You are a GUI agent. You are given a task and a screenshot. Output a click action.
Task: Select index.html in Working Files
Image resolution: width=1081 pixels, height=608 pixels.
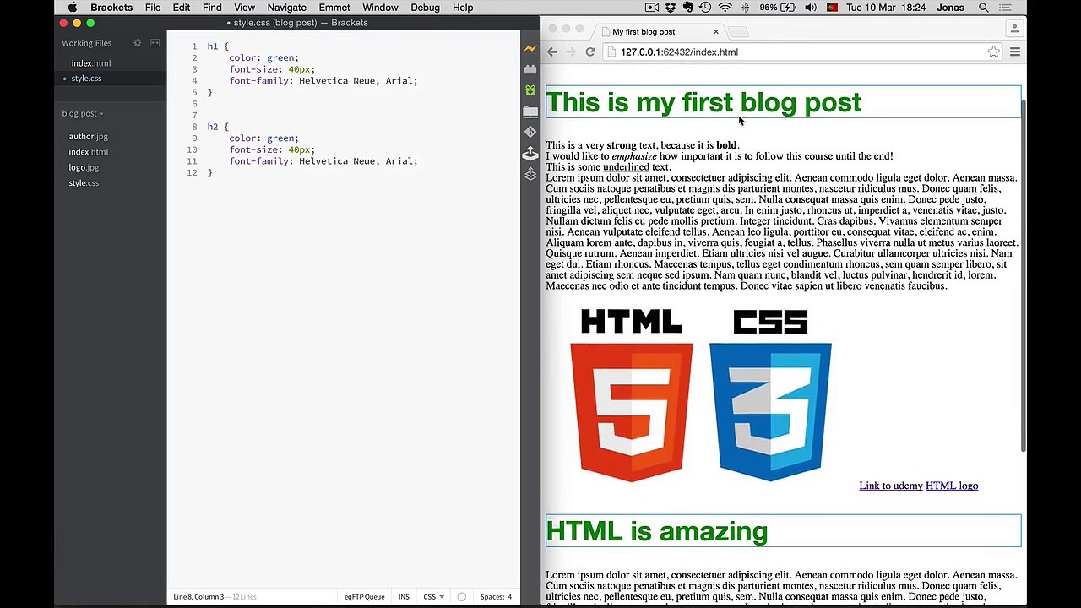pyautogui.click(x=91, y=63)
